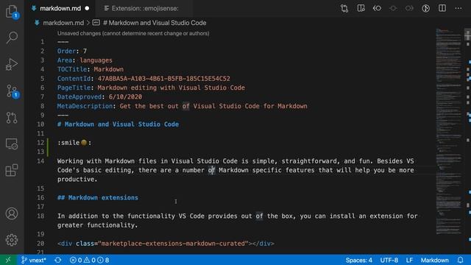Image resolution: width=471 pixels, height=265 pixels.
Task: Go to next change icon
Action: pyautogui.click(x=409, y=8)
